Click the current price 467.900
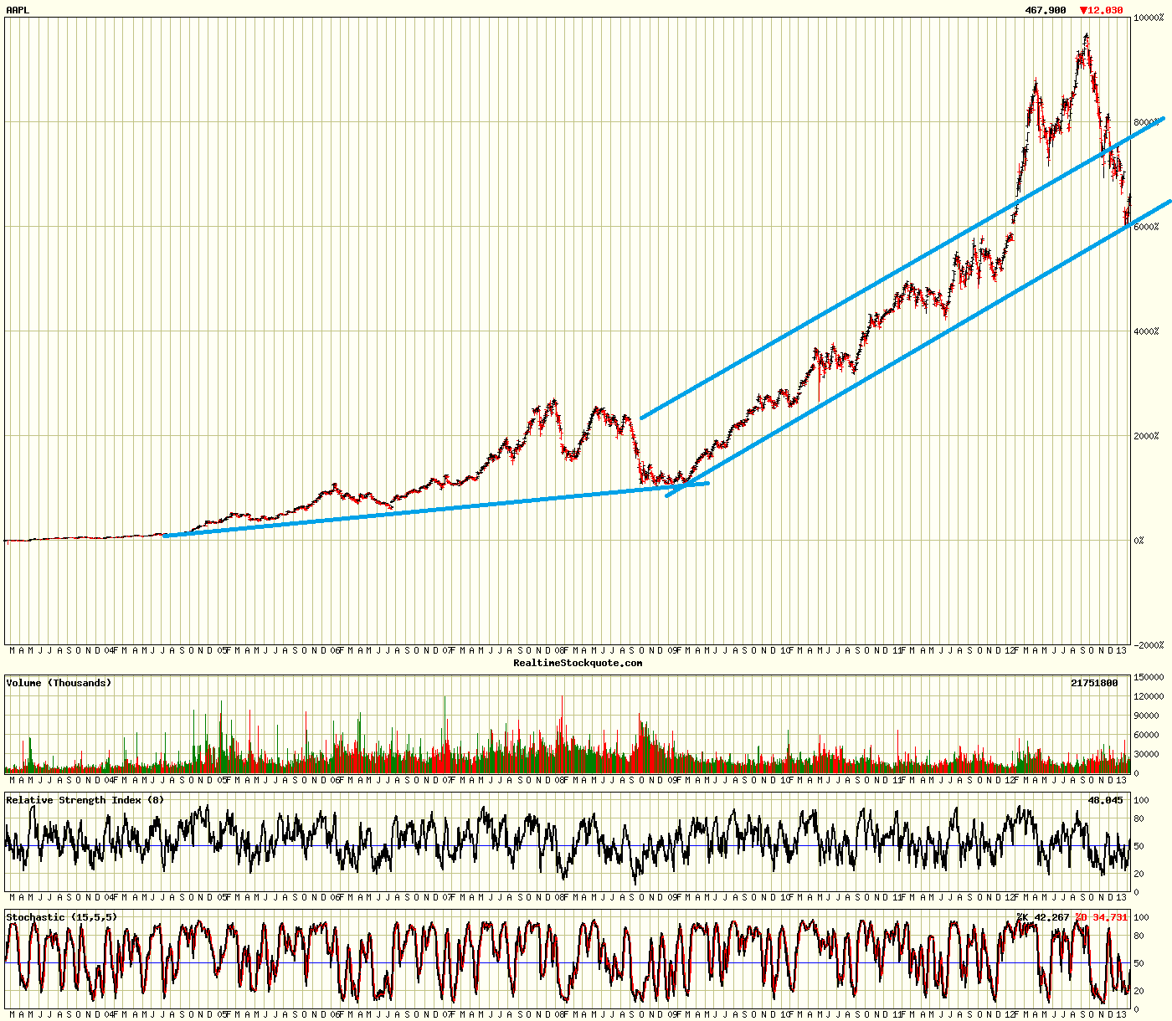 click(1044, 11)
